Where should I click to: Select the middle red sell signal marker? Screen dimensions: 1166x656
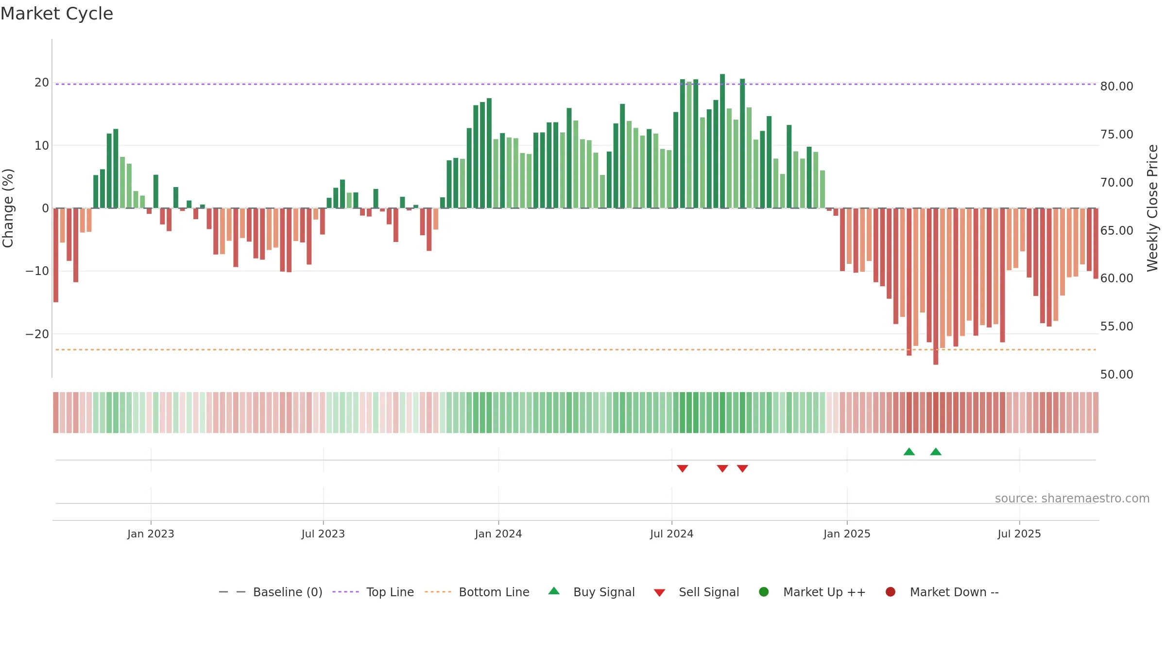coord(722,468)
